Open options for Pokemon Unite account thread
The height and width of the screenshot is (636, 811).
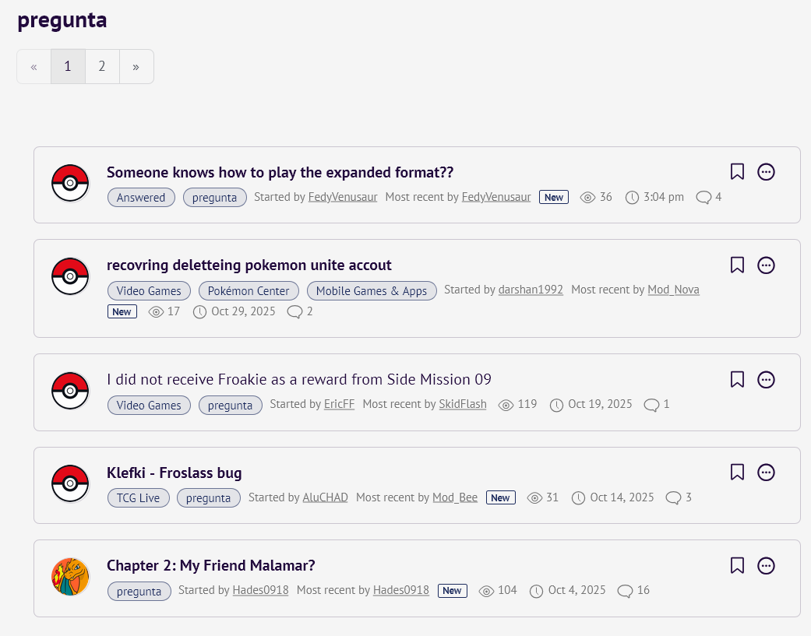[x=766, y=265]
